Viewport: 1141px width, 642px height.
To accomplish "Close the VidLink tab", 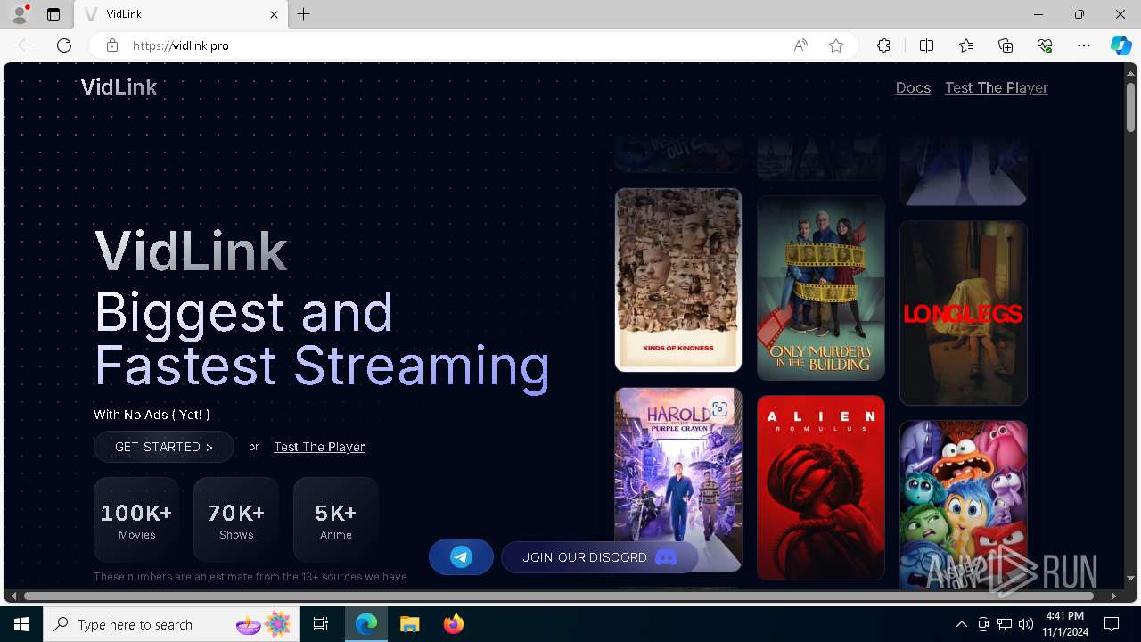I will 275,14.
